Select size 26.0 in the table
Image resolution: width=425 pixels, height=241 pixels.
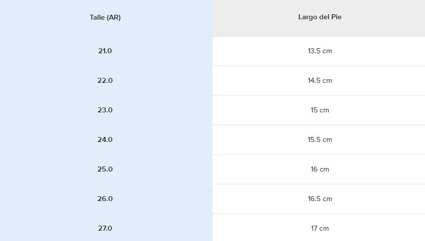(x=105, y=199)
